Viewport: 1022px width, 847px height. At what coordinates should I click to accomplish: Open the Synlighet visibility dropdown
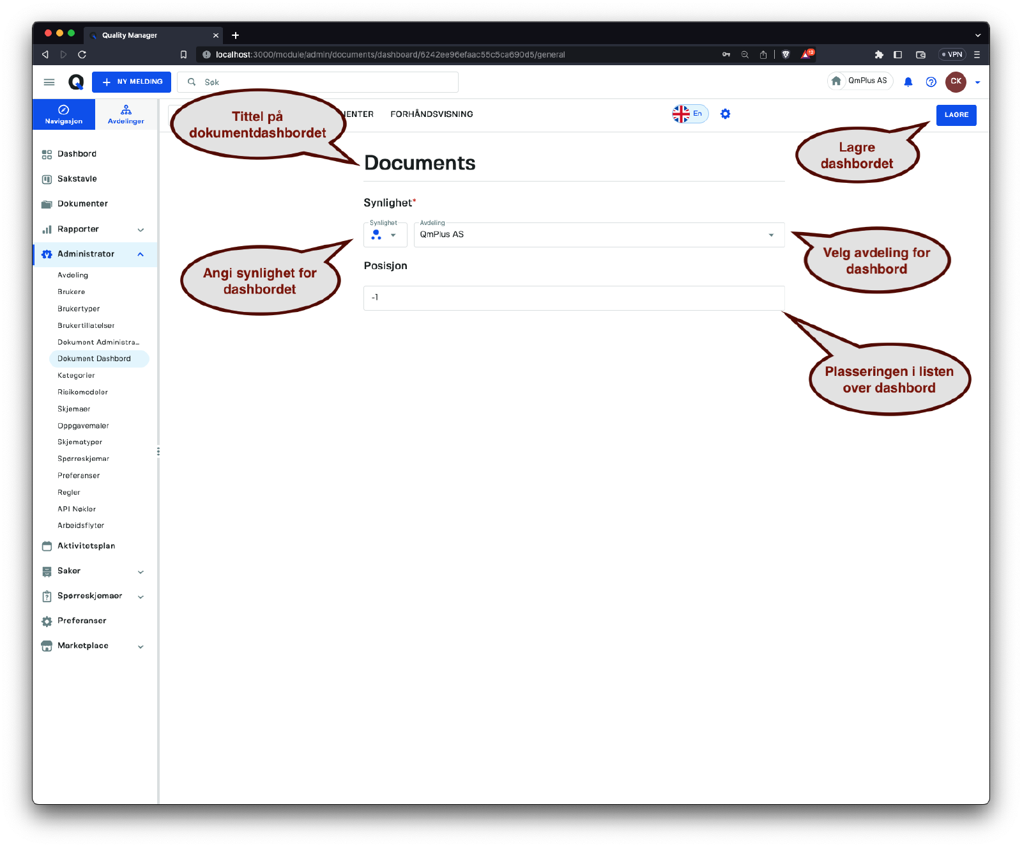(x=385, y=235)
